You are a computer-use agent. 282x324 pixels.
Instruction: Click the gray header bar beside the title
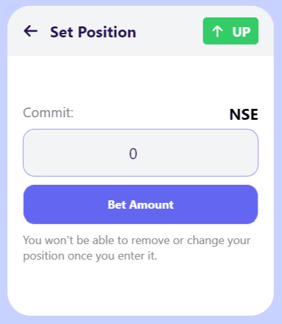click(x=170, y=31)
